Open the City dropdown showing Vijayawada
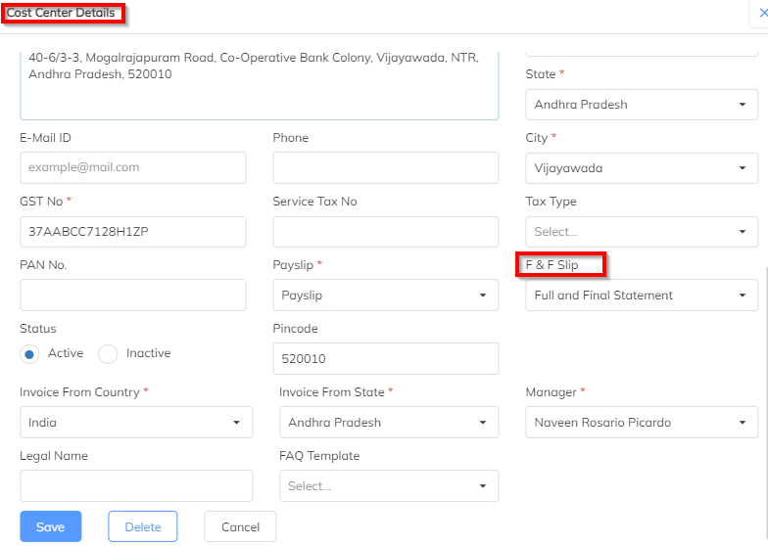 coord(642,168)
